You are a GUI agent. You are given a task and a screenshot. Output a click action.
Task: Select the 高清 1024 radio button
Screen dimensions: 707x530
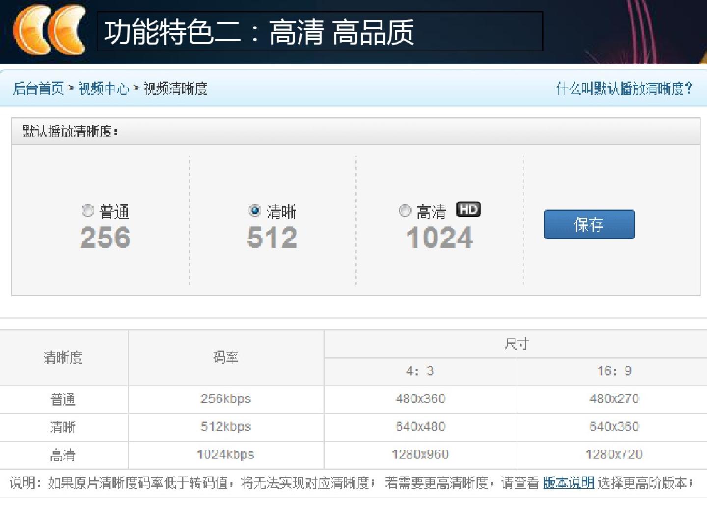tap(405, 211)
